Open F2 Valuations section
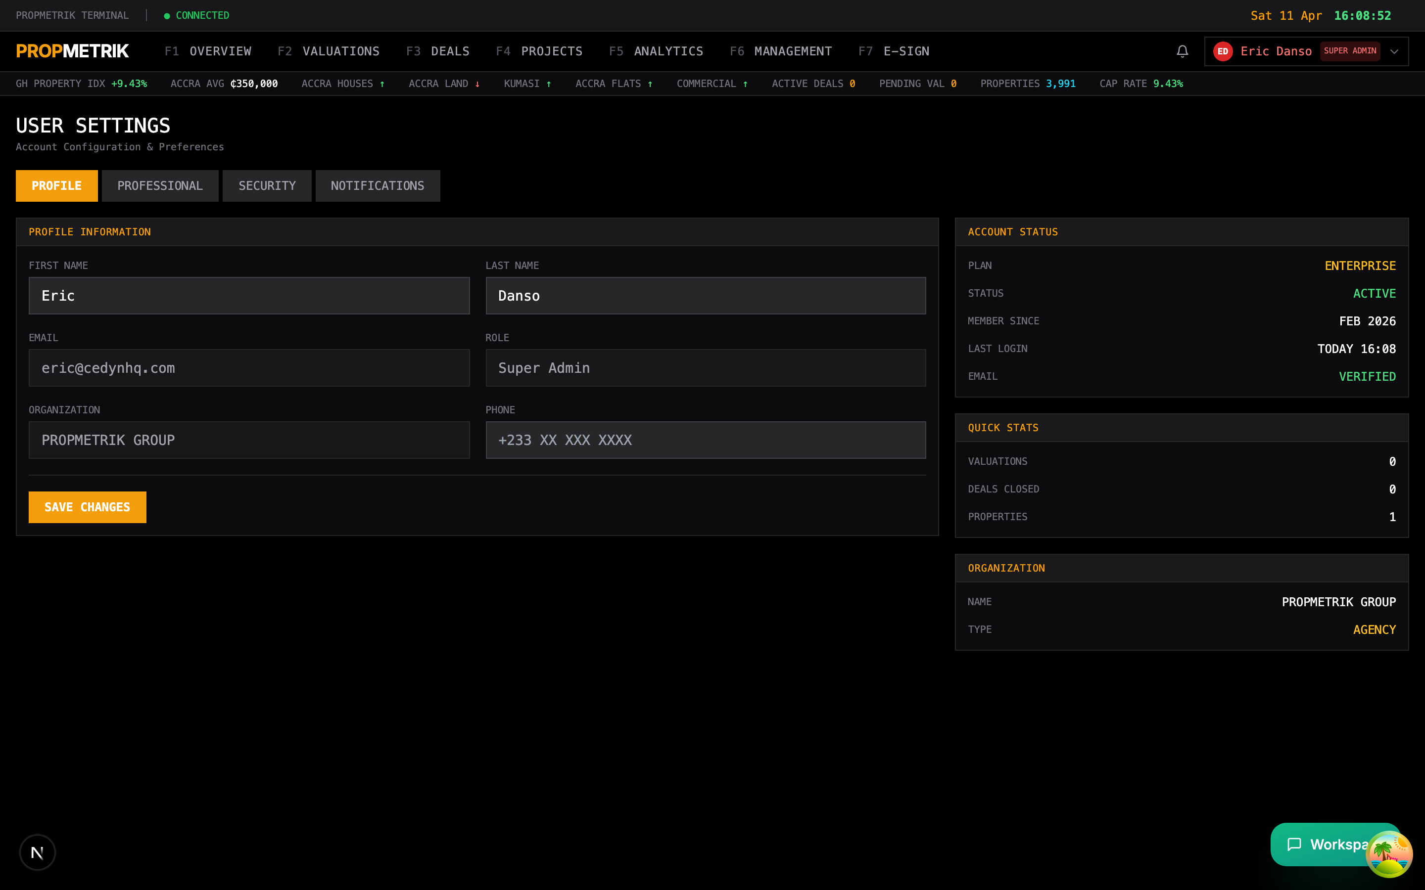Screen dimensions: 1425x890 click(x=329, y=51)
